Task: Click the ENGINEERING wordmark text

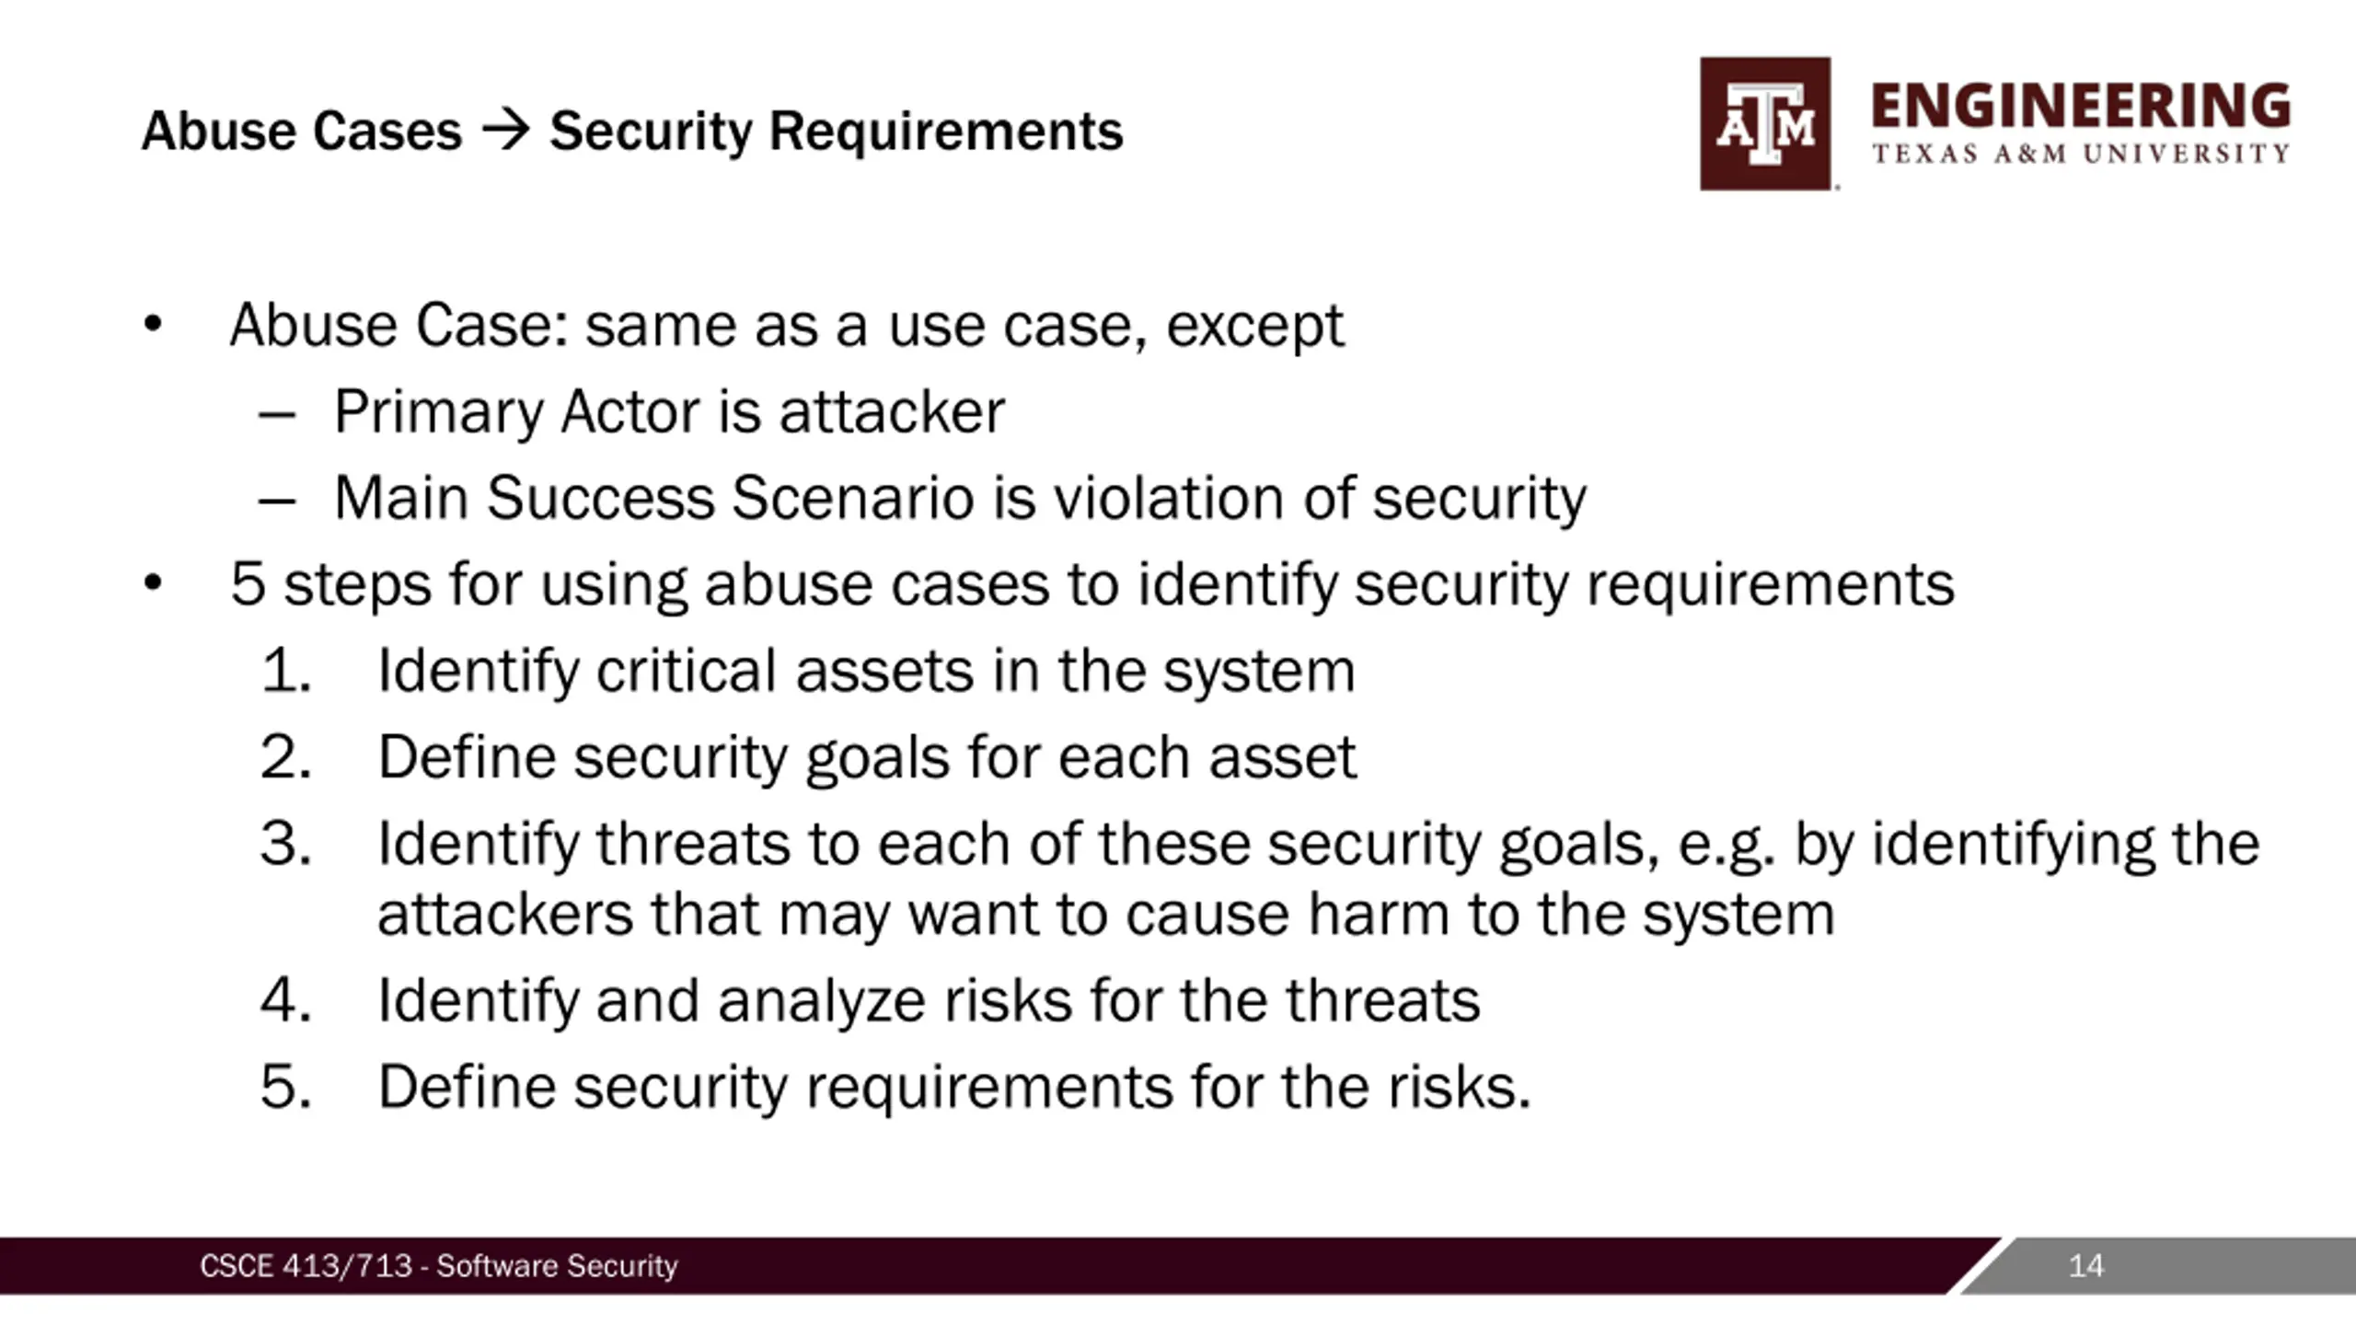Action: tap(2081, 106)
